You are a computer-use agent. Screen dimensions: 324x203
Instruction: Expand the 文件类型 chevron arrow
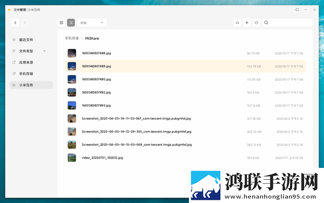44,51
